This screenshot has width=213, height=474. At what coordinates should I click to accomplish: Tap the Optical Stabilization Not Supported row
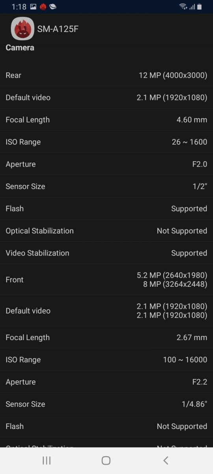[x=106, y=231]
